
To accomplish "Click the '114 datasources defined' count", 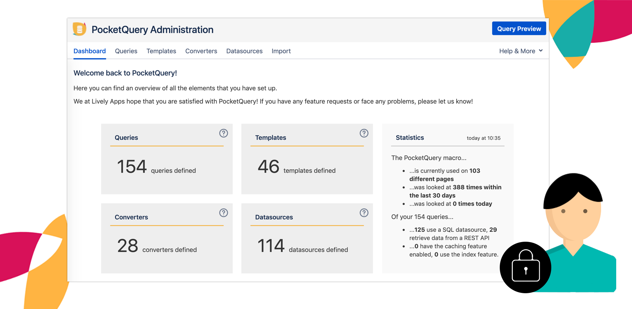I will tap(303, 246).
